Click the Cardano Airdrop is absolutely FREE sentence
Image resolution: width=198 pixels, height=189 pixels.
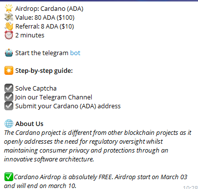click(x=96, y=181)
